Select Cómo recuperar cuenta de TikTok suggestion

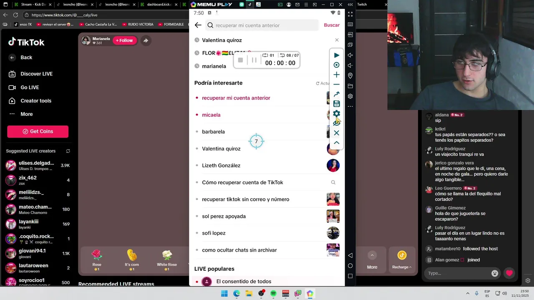pyautogui.click(x=242, y=182)
